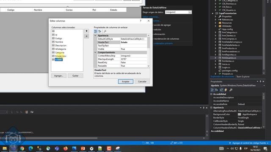Image resolution: width=271 pixels, height=152 pixels.
Task: Select frmClientes.cs in Solution Explorer
Action: click(229, 35)
